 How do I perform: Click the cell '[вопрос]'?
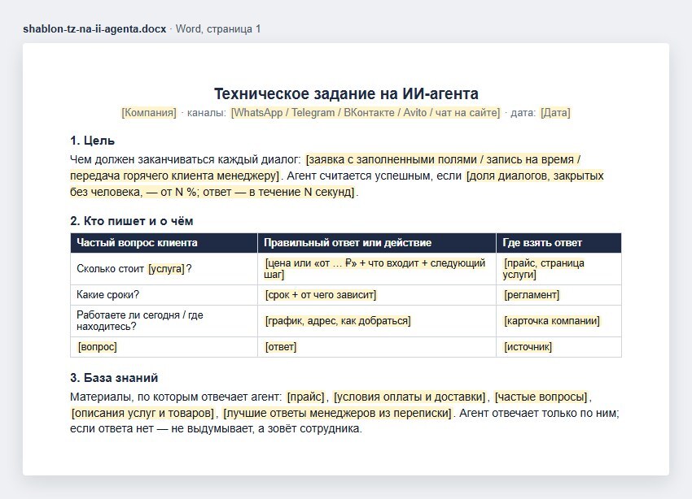(x=164, y=346)
